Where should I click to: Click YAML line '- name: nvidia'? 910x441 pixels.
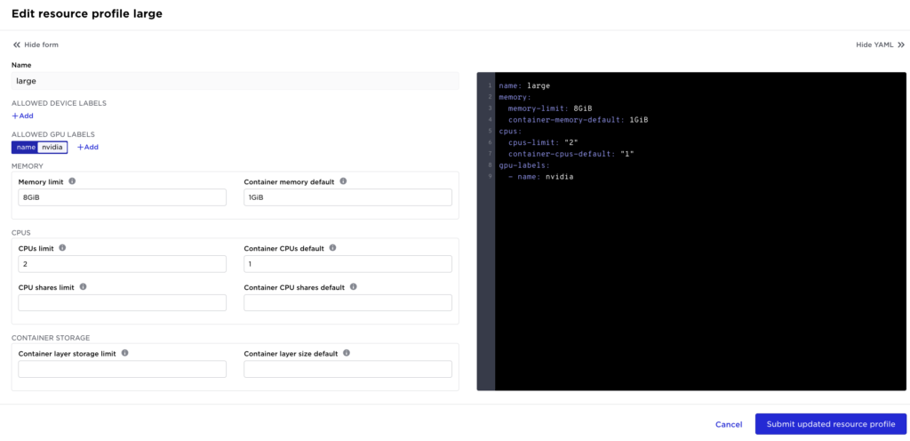(540, 176)
